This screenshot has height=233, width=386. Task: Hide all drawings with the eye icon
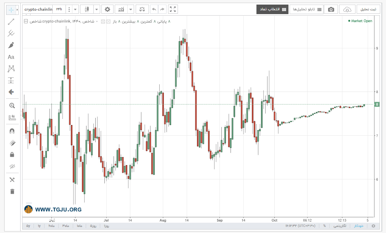[12, 167]
